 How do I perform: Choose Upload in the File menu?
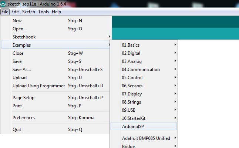point(55,78)
